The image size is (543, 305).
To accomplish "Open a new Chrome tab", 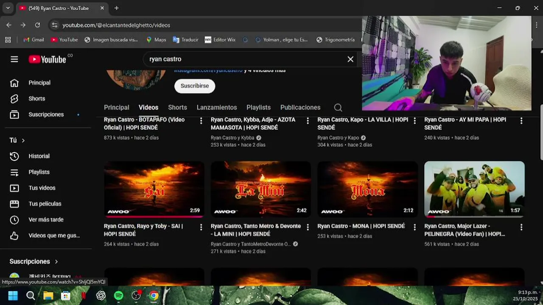I will (x=116, y=8).
